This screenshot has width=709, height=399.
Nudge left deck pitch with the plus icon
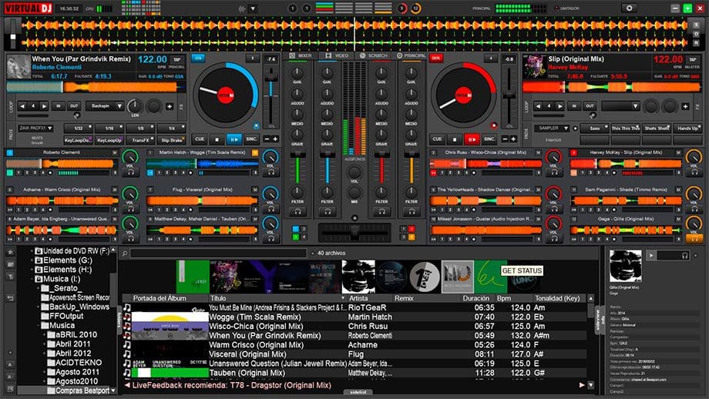[x=275, y=139]
